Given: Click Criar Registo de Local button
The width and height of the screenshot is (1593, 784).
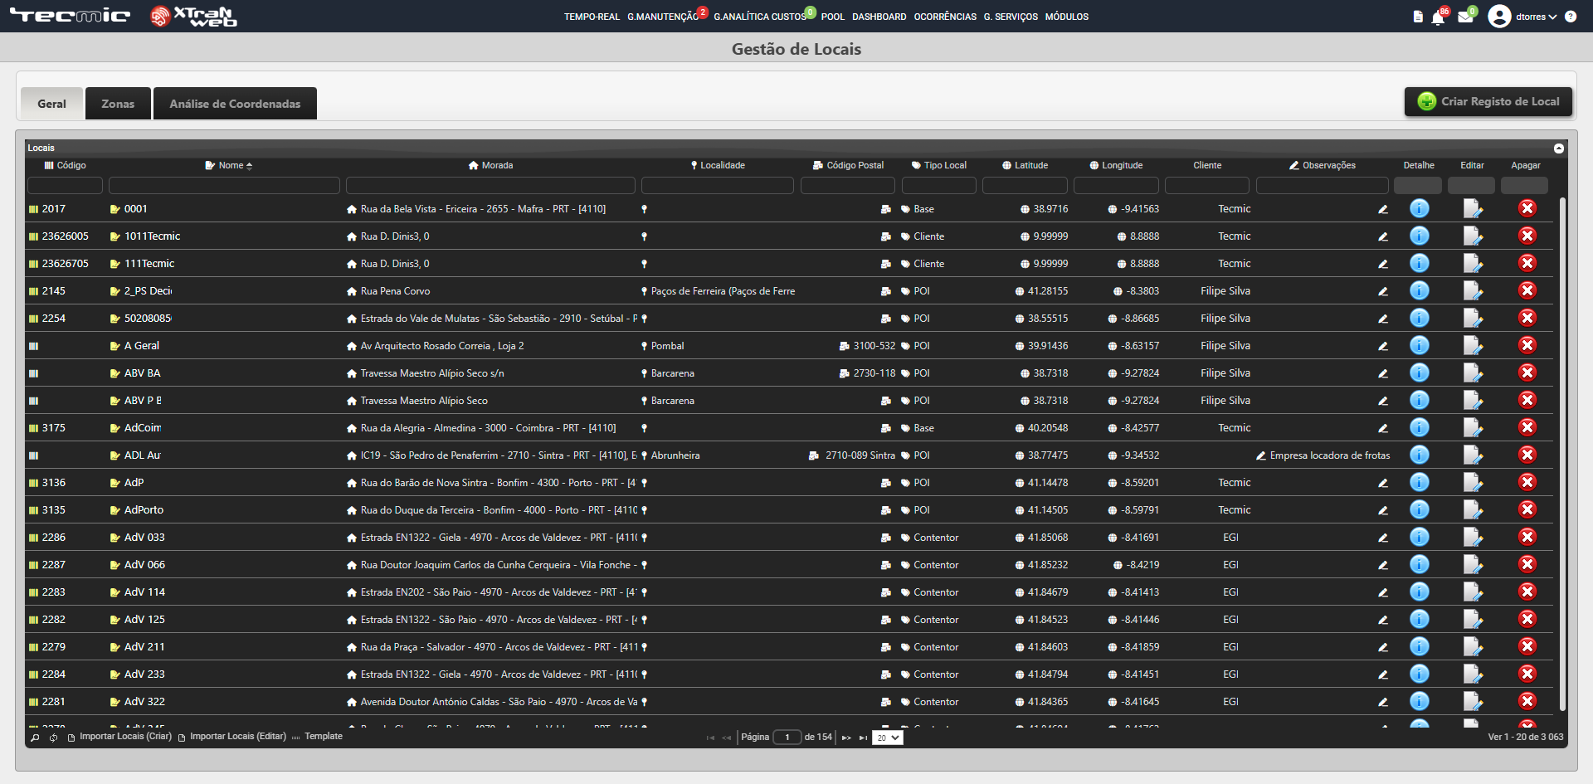Looking at the screenshot, I should (1488, 101).
